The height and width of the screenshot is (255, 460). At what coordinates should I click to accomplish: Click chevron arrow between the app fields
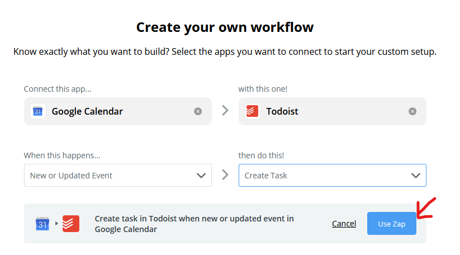coord(225,111)
